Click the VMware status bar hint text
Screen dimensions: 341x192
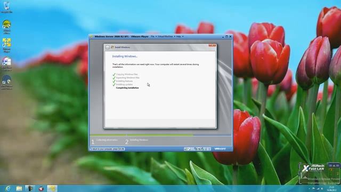tap(107, 149)
